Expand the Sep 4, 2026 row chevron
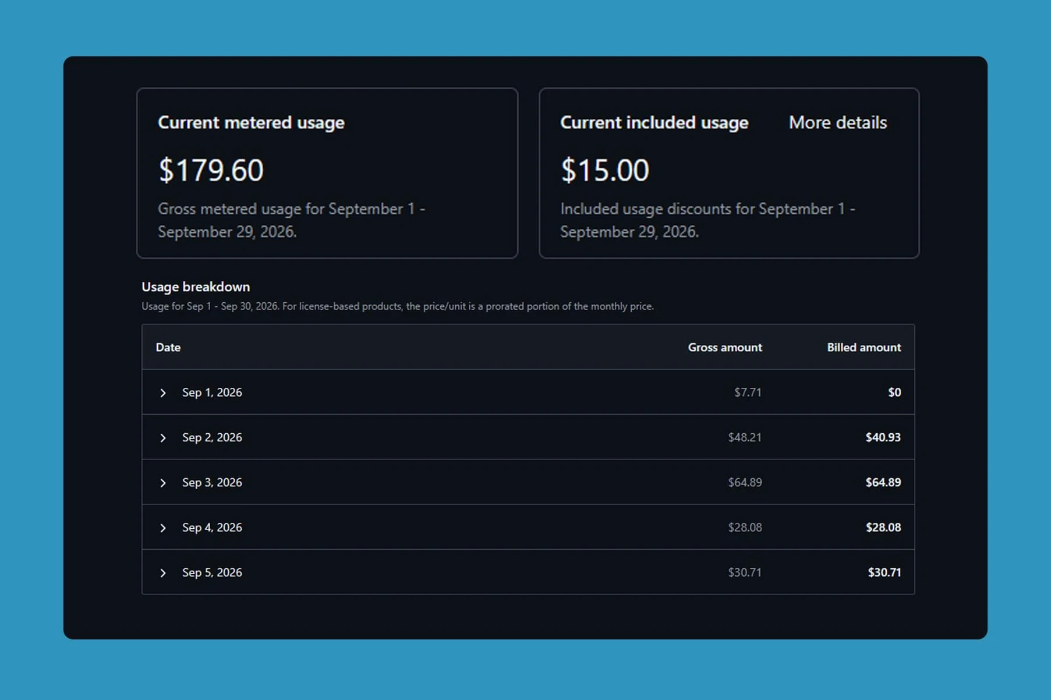The width and height of the screenshot is (1051, 700). (x=163, y=528)
